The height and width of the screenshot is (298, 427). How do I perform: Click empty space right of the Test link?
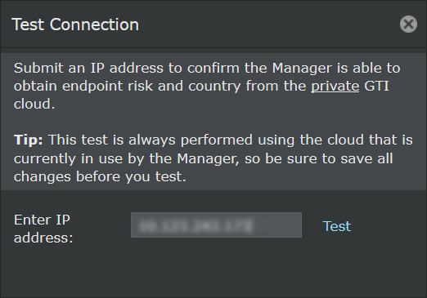coord(387,226)
